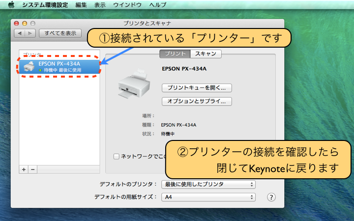Click the 待機中 status text
This screenshot has height=221, width=354.
[x=168, y=134]
